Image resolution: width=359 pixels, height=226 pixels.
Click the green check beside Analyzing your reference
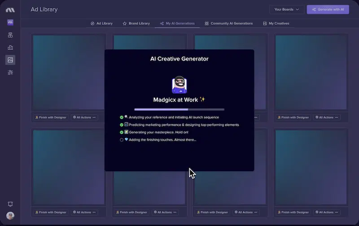point(122,117)
